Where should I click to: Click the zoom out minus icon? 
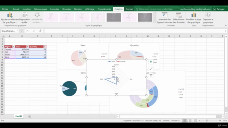[199, 121]
